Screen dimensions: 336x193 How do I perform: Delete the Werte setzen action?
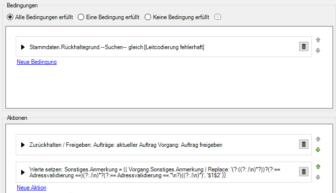tap(304, 171)
